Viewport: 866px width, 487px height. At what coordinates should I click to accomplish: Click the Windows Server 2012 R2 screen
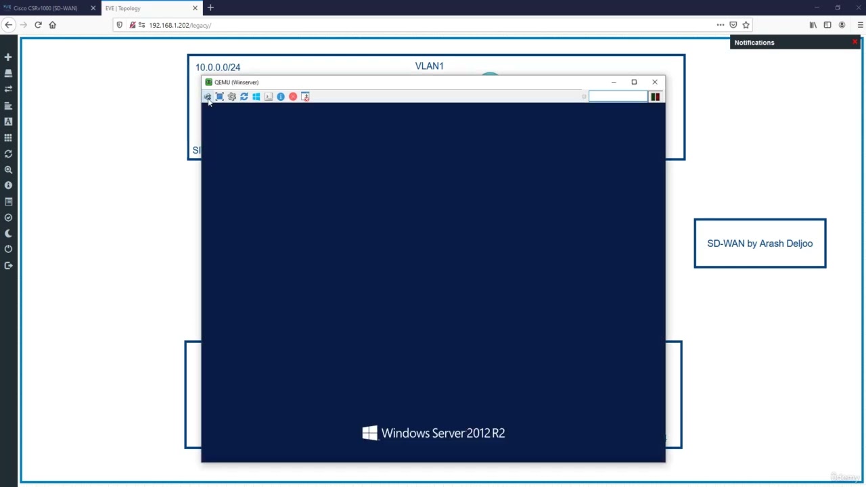click(433, 282)
